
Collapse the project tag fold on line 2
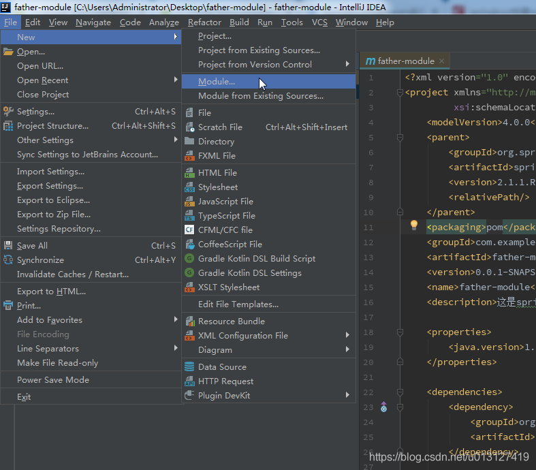[x=400, y=92]
